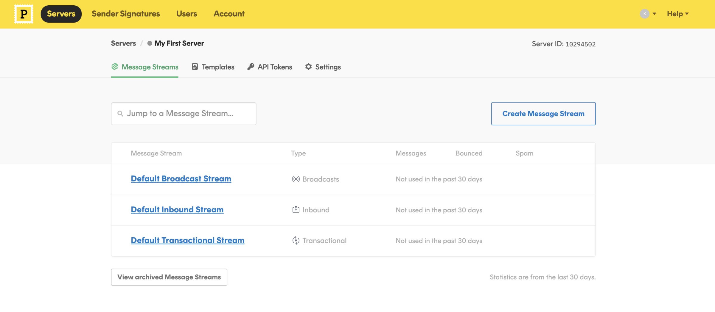Click the Create Message Stream button

(543, 113)
